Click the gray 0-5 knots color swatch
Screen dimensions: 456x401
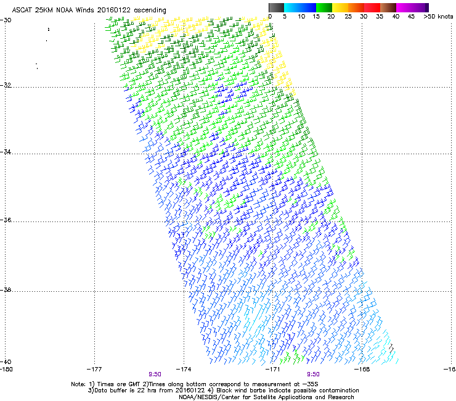[x=276, y=7]
